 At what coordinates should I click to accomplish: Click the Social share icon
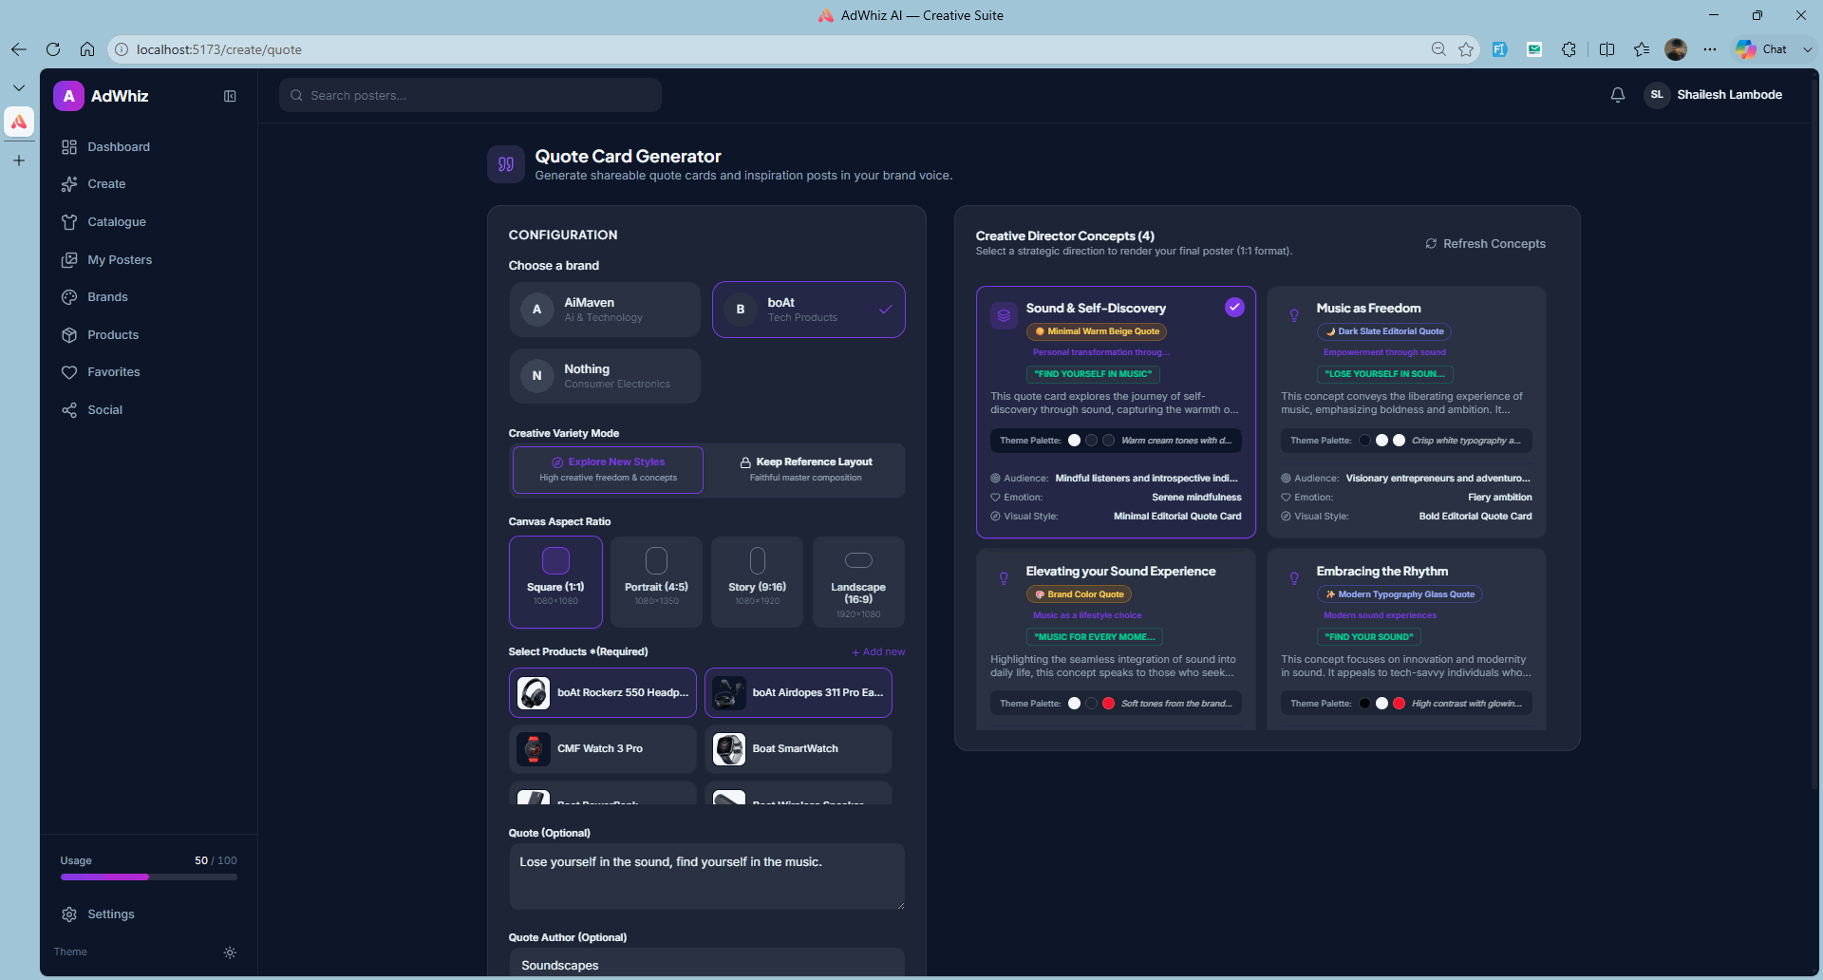tap(69, 410)
